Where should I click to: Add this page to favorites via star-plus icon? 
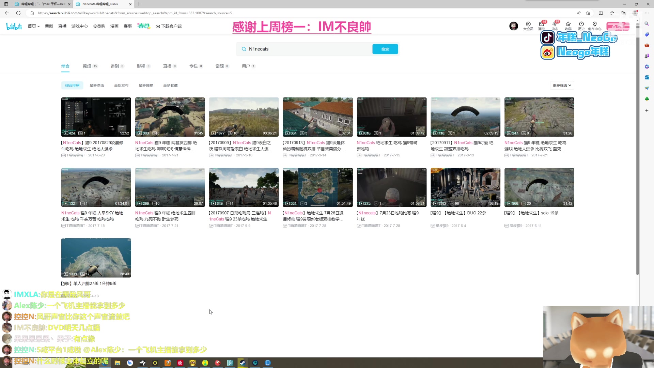coord(588,13)
